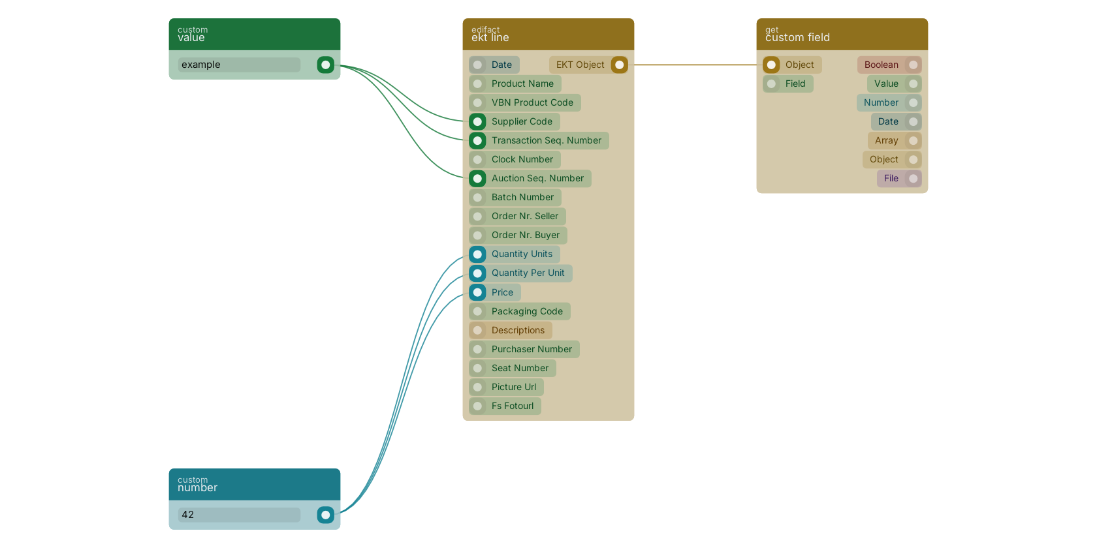Click the Field input port on custom field
1097x548 pixels.
point(771,84)
